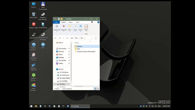Screen dimensions: 195x110
Task: Open the Filters dropdown in ribbon
Action: pos(86,28)
